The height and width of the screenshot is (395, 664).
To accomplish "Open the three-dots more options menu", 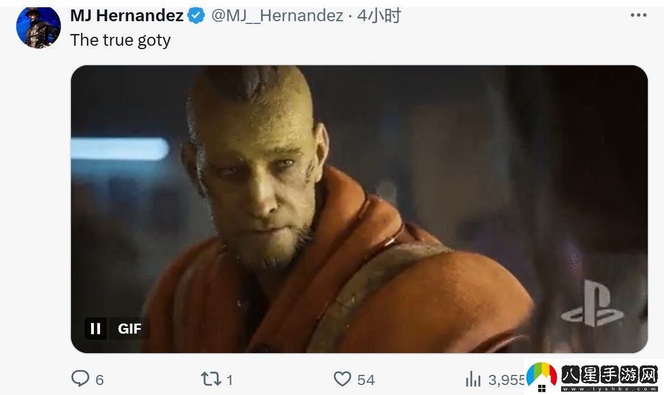I will [638, 15].
